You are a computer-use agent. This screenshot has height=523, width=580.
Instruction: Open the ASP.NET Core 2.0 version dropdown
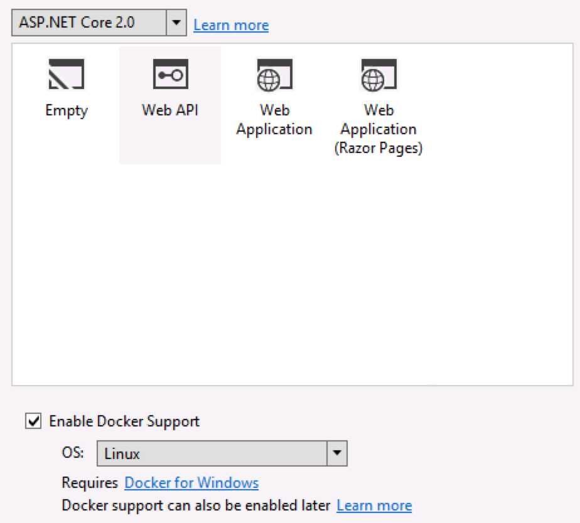click(x=99, y=23)
